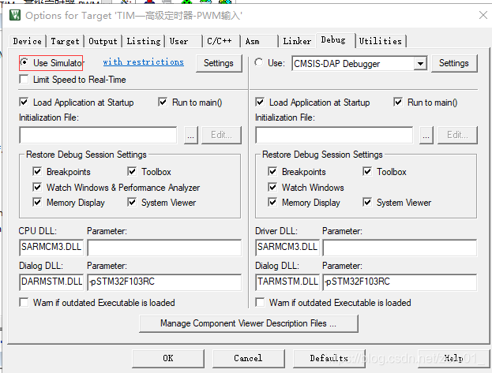Toggle Watch Windows & Performance Analyzer checkbox

click(x=37, y=187)
